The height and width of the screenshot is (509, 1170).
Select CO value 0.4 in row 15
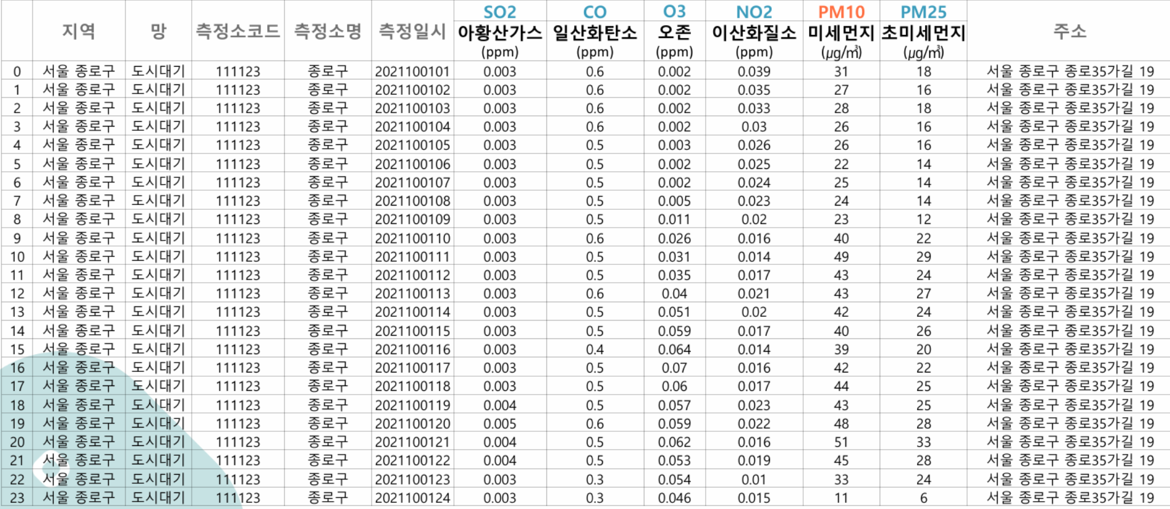(595, 349)
